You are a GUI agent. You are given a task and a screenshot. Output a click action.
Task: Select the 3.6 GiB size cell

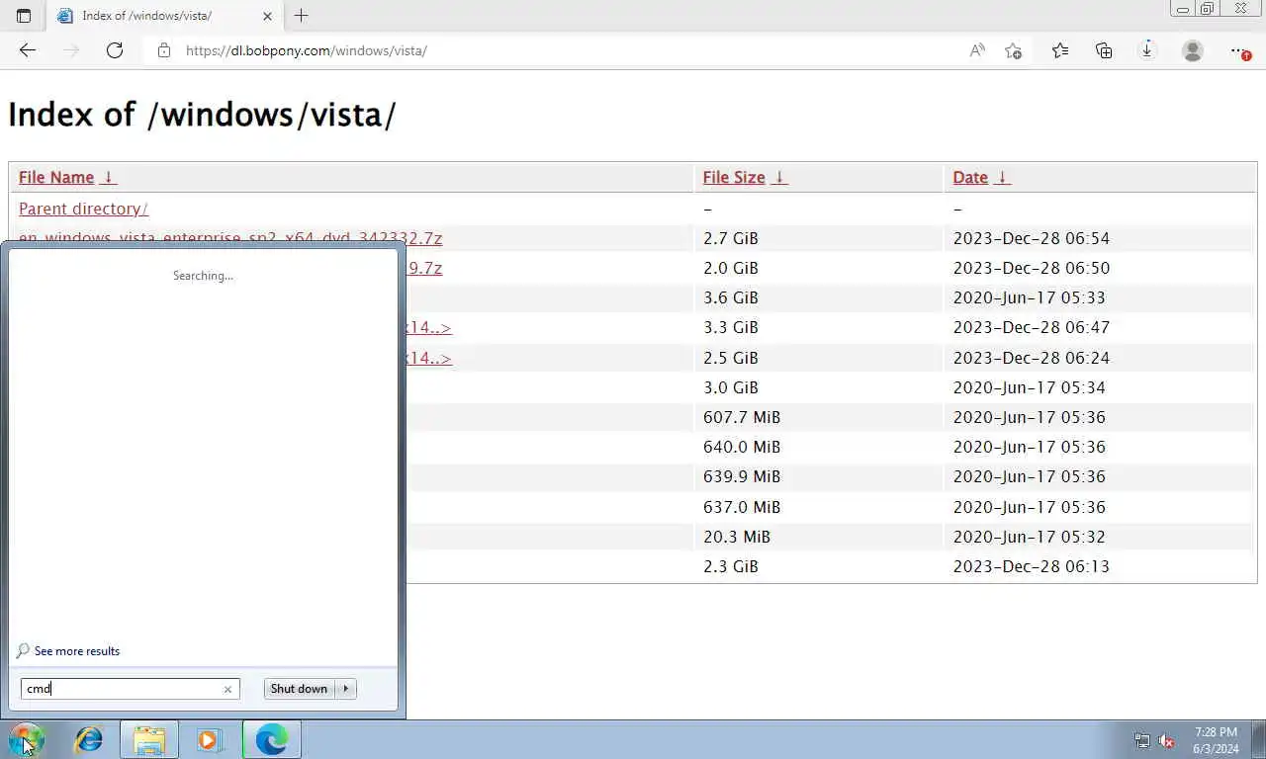point(731,297)
